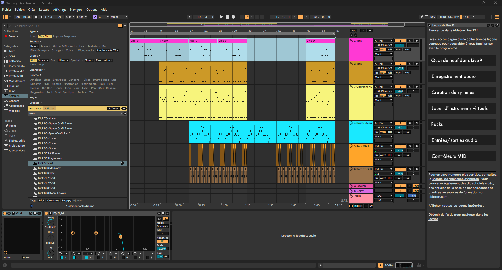This screenshot has width=502, height=270.
Task: Toggle the metronome icon
Action: (x=69, y=17)
